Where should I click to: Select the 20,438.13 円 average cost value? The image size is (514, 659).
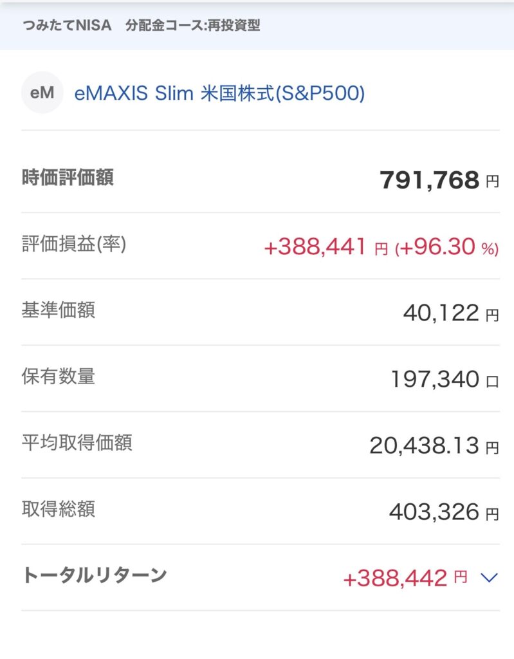tap(434, 445)
